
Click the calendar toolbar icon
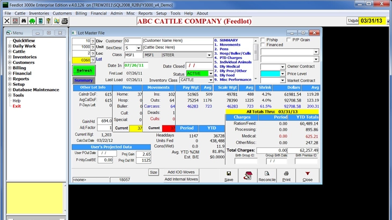pos(15,21)
